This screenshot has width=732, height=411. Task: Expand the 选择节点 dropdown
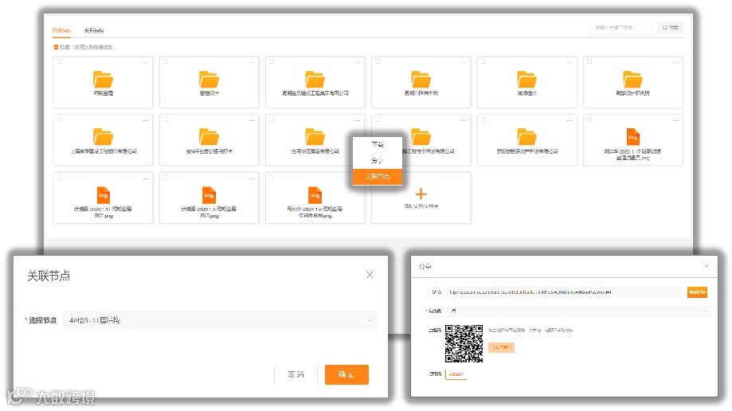click(220, 320)
